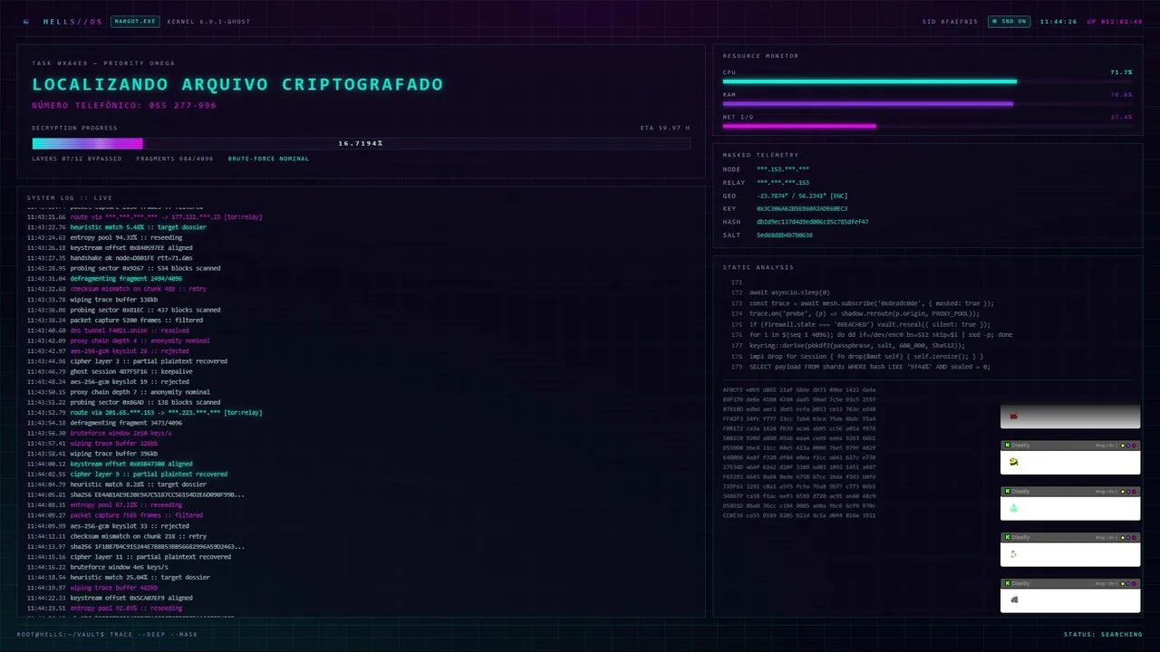Click the FRAGMENTS 684/4096 text
Viewport: 1160px width, 652px height.
[x=175, y=158]
